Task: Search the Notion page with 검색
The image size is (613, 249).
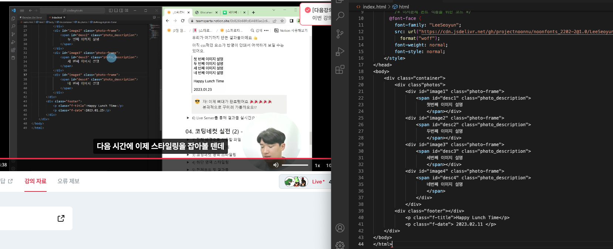Action: tap(256, 31)
